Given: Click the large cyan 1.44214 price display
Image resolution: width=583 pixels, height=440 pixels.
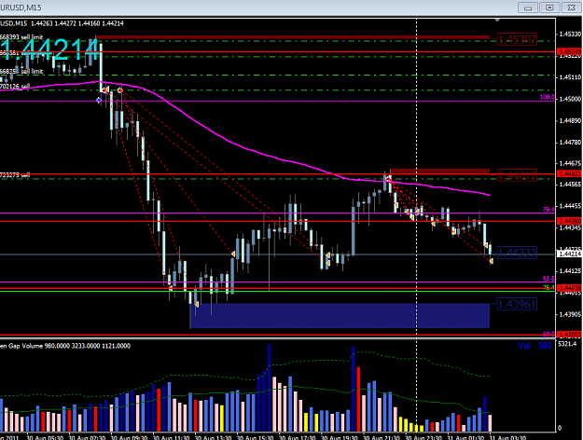Looking at the screenshot, I should (x=51, y=50).
